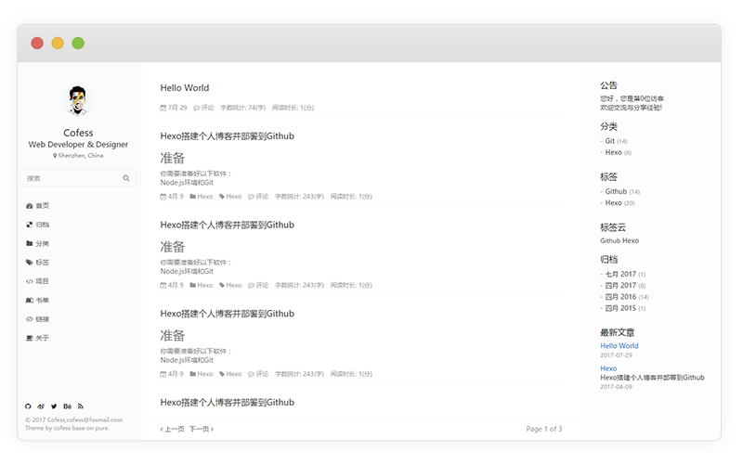Go to 首页 home in sidebar menu

(x=42, y=206)
